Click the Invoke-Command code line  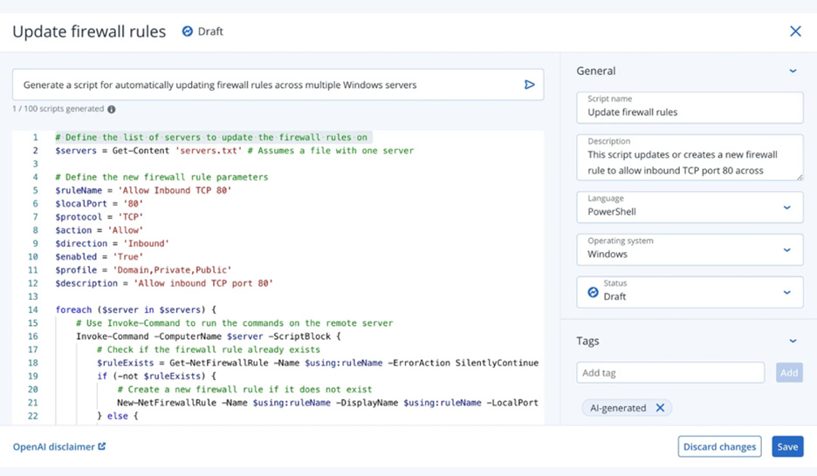[x=209, y=336]
